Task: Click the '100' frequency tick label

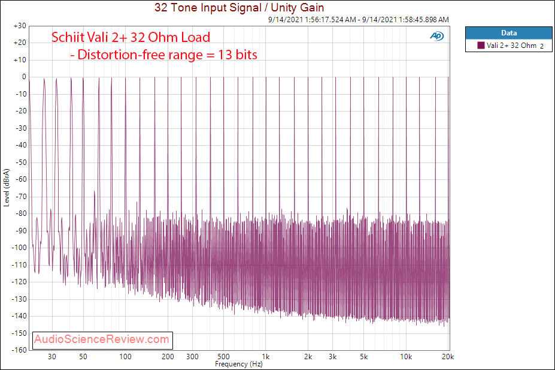Action: tap(125, 357)
